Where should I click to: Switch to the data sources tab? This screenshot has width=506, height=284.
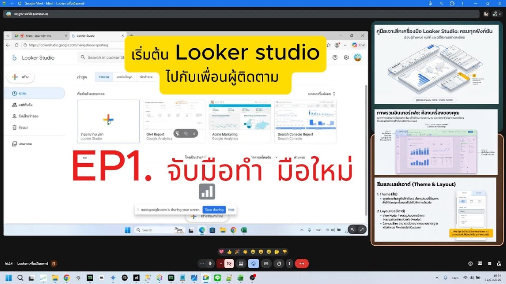point(124,77)
